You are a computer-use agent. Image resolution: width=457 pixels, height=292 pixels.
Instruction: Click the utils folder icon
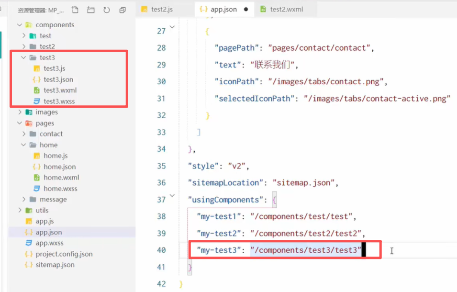[29, 211]
